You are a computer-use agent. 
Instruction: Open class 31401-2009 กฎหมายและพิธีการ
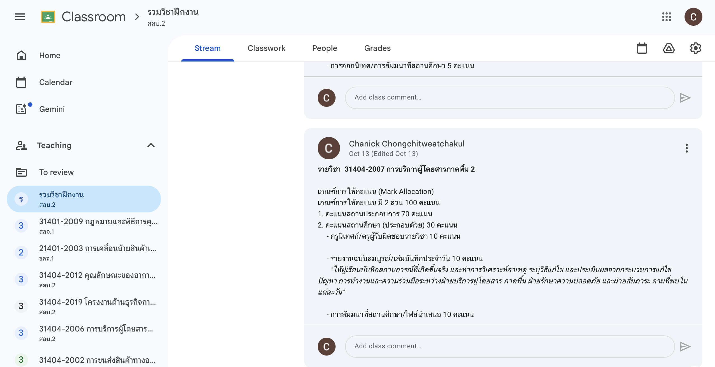(84, 226)
